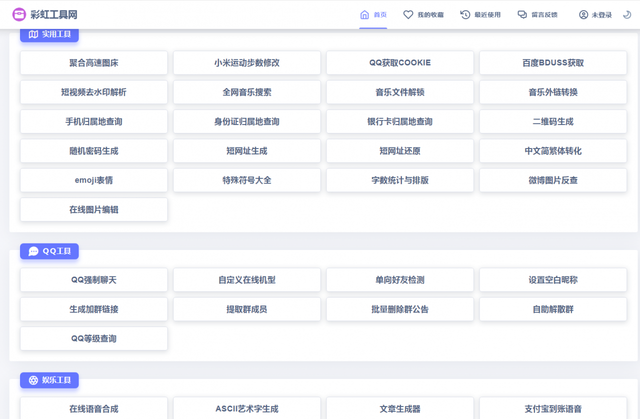This screenshot has height=419, width=640.
Task: Open the emoji表情 tool
Action: 94,180
